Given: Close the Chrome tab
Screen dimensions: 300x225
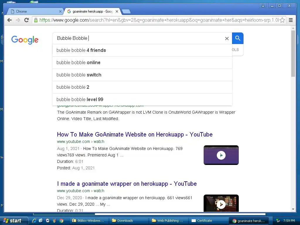Looking at the screenshot, I should point(60,11).
